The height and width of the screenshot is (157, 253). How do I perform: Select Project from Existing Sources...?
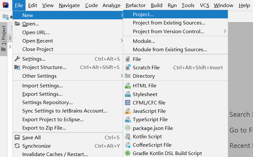(175, 23)
